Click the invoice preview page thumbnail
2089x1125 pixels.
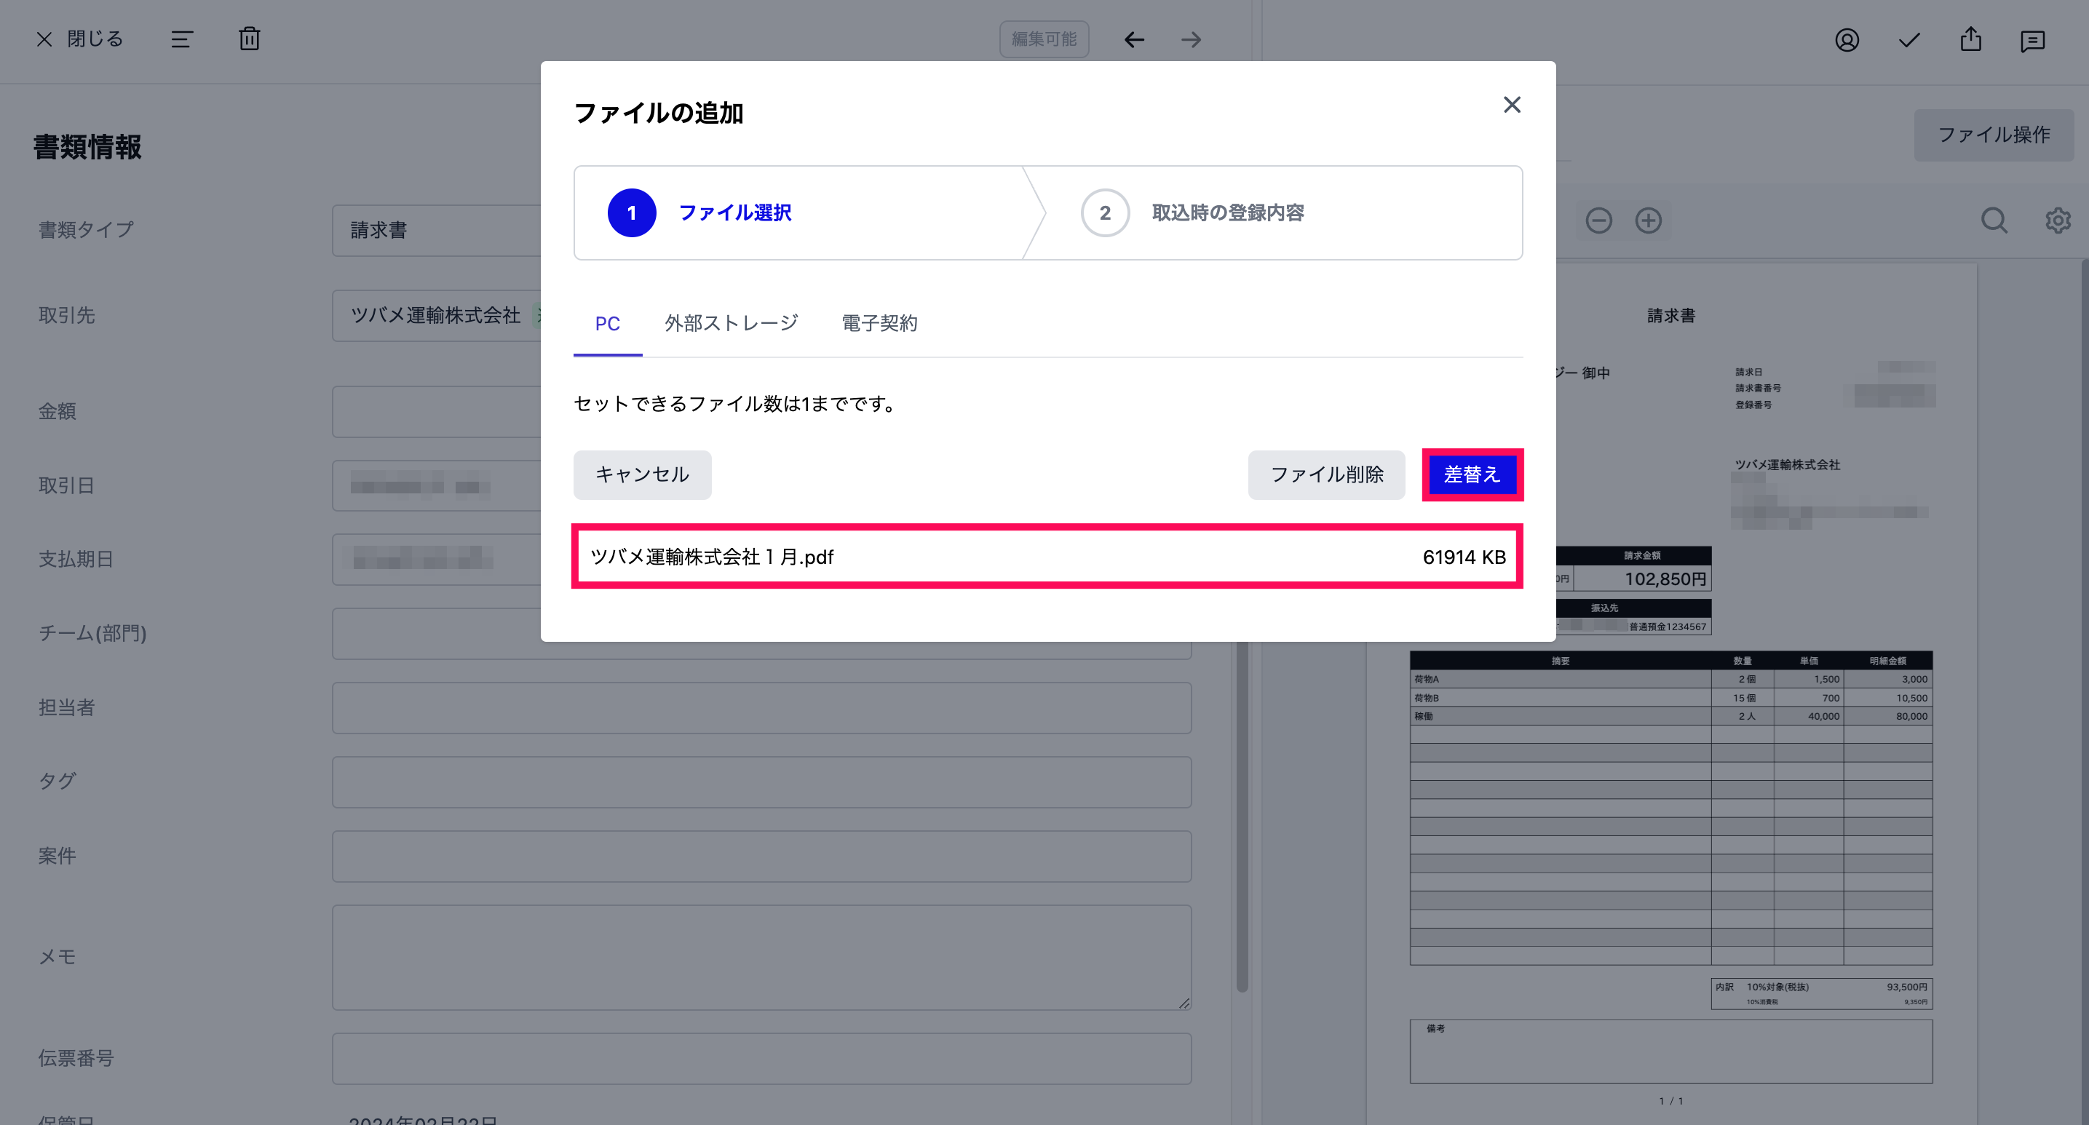[x=1671, y=693]
